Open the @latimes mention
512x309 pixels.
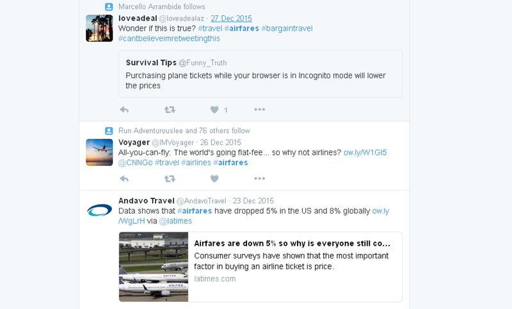175,221
